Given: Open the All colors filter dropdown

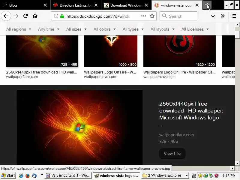Looking at the screenshot, I should 104,29.
